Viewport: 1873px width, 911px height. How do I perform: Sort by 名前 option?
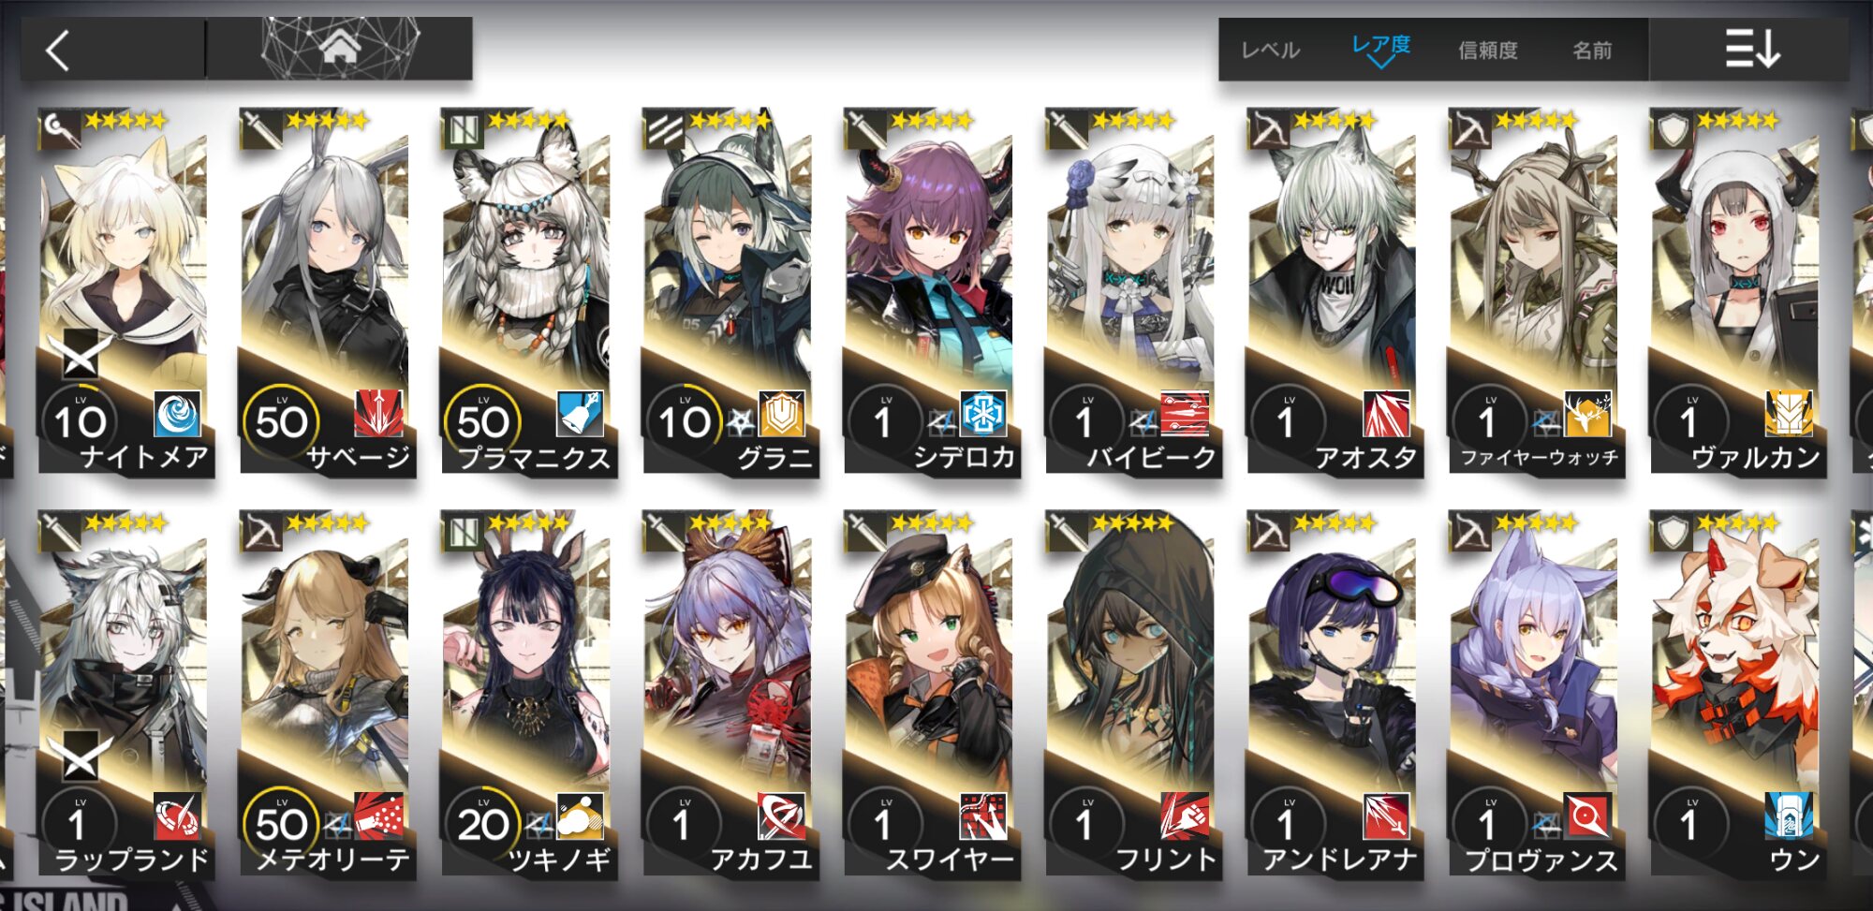[1592, 50]
